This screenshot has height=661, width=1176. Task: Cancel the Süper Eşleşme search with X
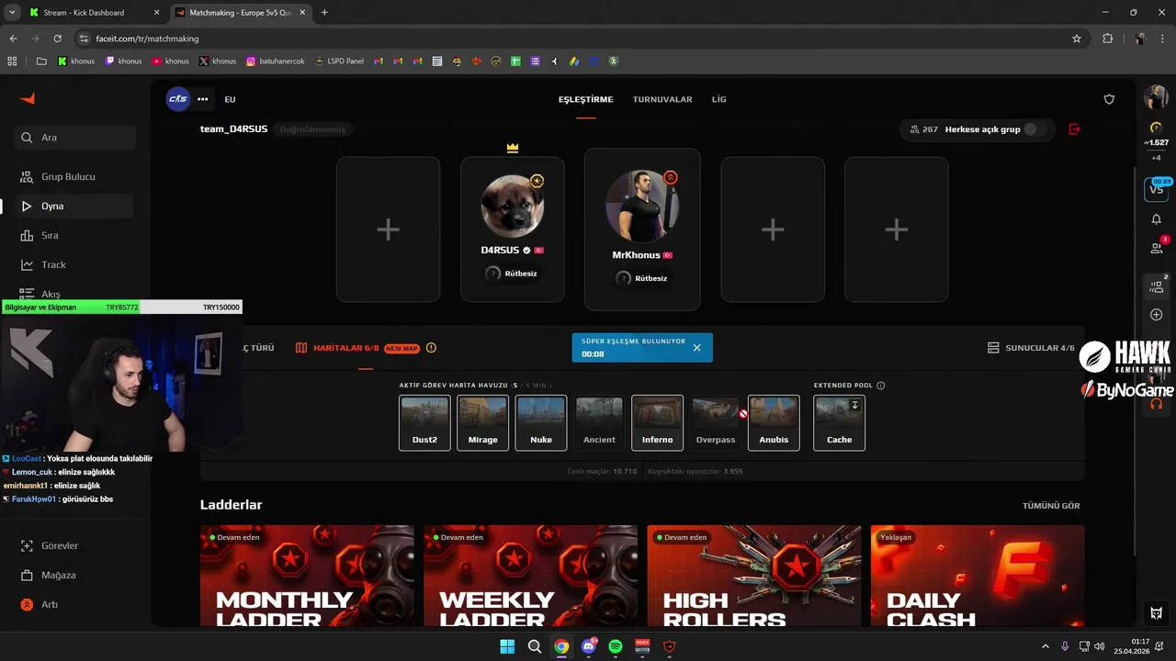click(x=696, y=348)
